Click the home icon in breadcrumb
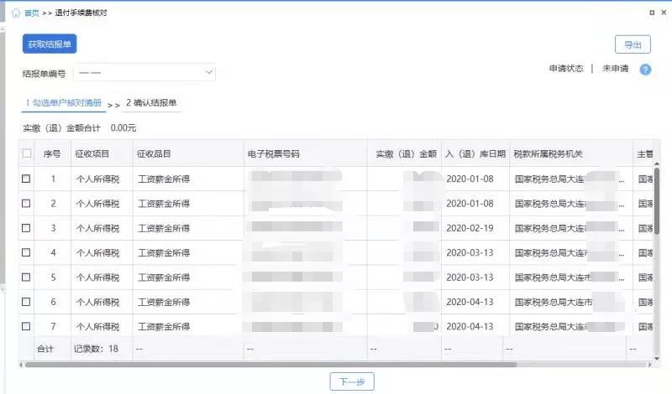Image resolution: width=672 pixels, height=394 pixels. tap(16, 13)
